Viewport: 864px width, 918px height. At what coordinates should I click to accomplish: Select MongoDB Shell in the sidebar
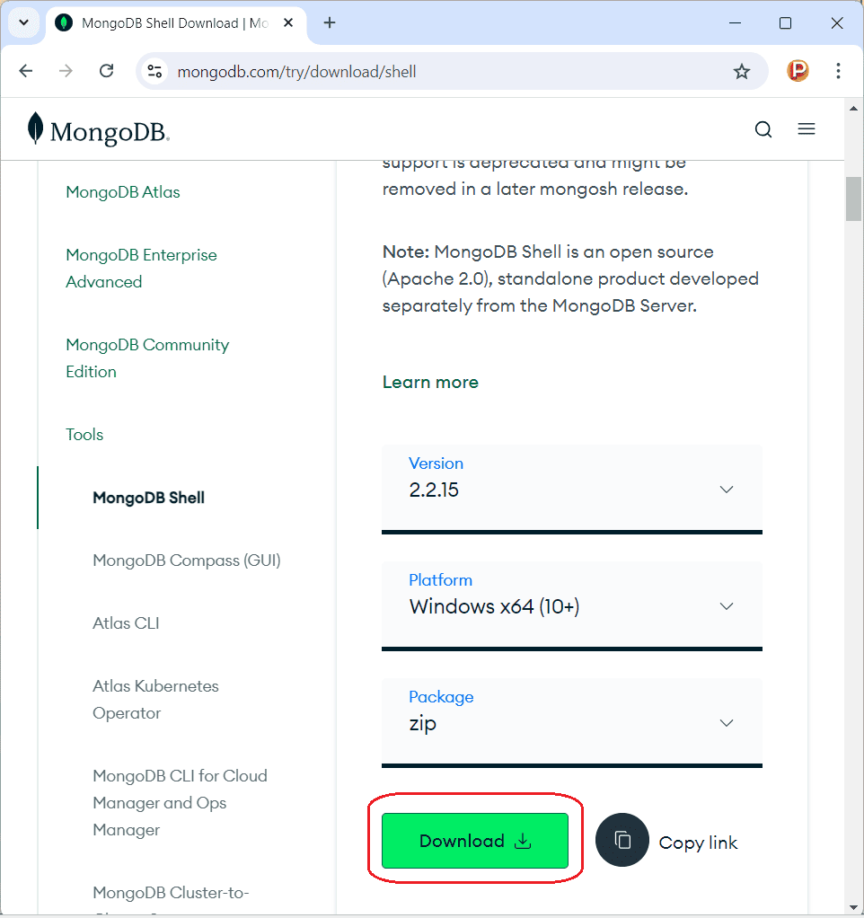tap(149, 498)
